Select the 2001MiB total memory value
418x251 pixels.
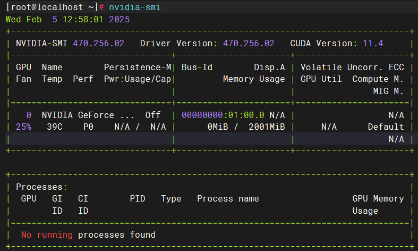click(267, 127)
